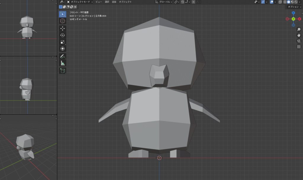Open the 追加 menu
Viewport: 303px width, 180px height.
114,2
